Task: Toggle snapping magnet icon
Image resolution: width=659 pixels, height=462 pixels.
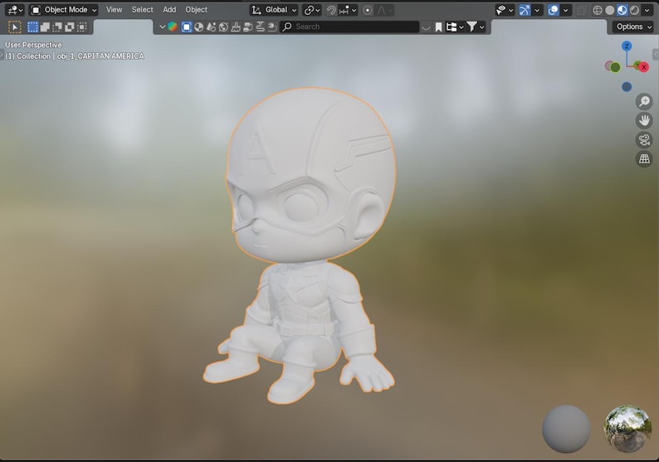Action: pyautogui.click(x=331, y=10)
